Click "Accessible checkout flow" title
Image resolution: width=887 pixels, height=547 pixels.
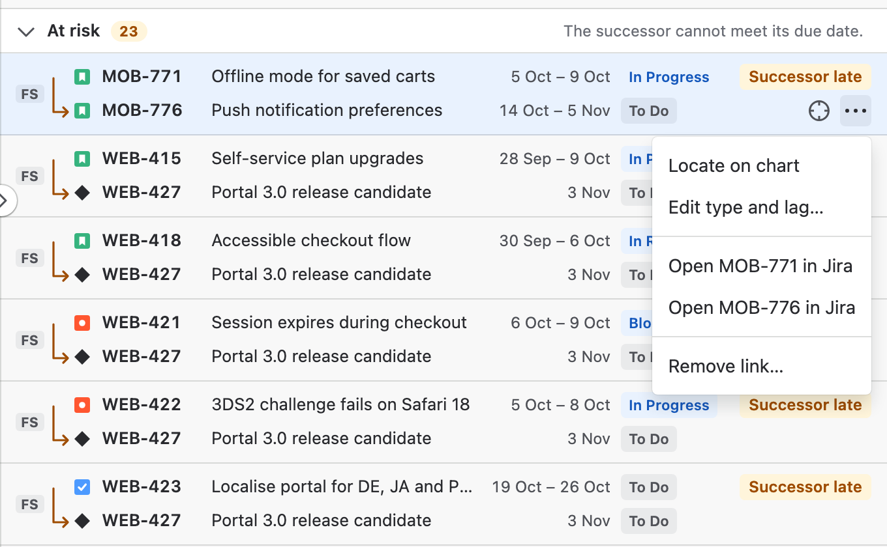tap(311, 241)
